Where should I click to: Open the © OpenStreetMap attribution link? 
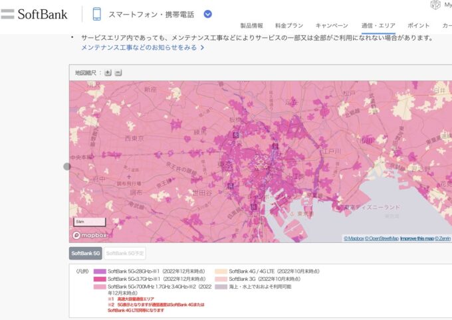click(x=382, y=238)
